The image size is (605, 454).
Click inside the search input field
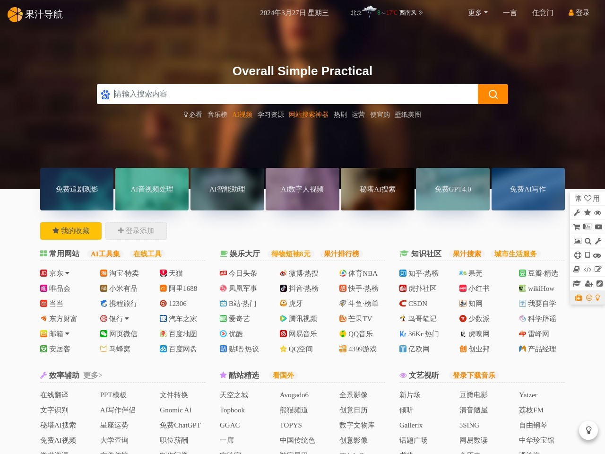(284, 94)
